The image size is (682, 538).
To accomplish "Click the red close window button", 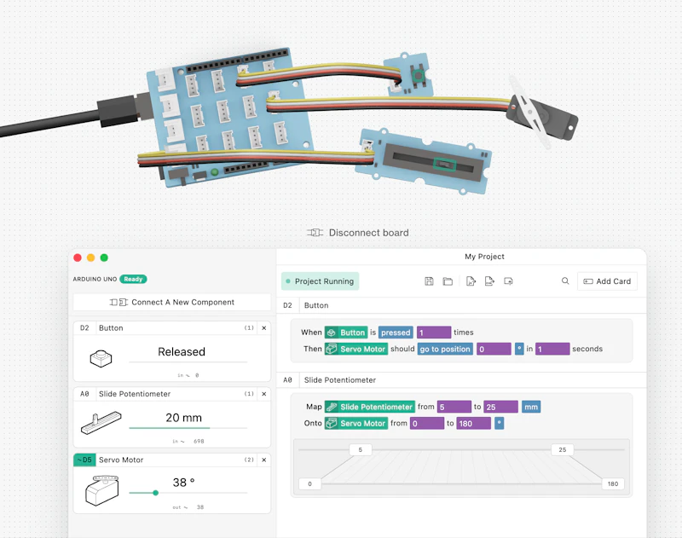I will click(x=78, y=257).
